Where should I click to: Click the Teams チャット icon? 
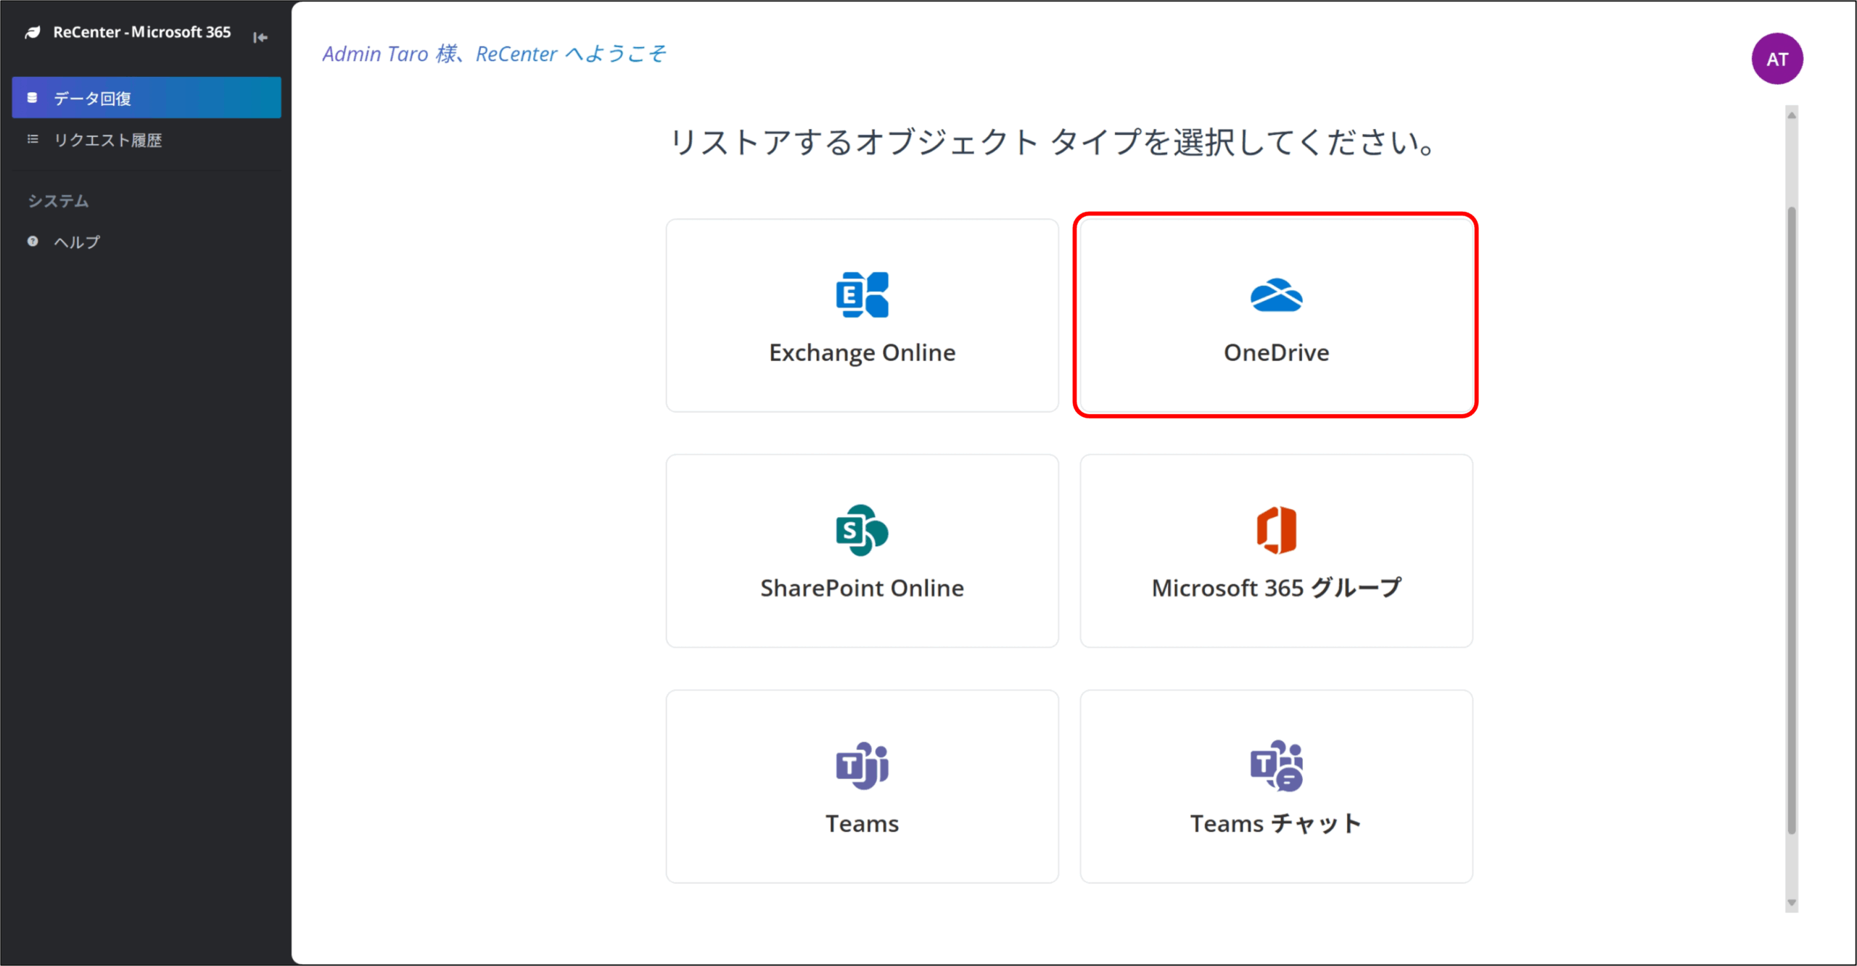click(x=1276, y=765)
